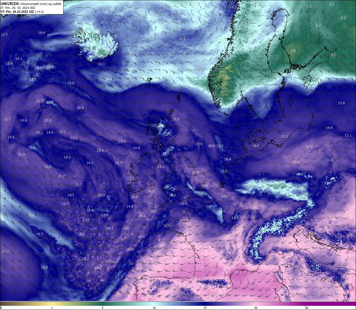
Task: Select the 38.7 value label
Action: click(x=215, y=270)
